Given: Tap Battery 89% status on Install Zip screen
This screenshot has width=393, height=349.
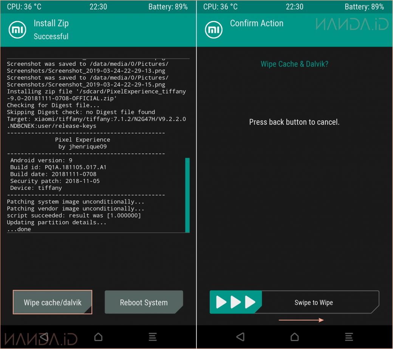Looking at the screenshot, I should pos(168,7).
